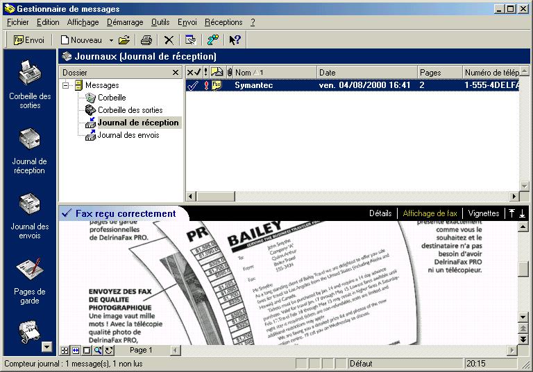
Task: Create a new item with the Nouveau button
Action: (x=82, y=40)
